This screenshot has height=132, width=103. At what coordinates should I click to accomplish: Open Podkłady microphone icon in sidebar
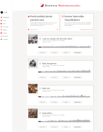(x=1, y=30)
